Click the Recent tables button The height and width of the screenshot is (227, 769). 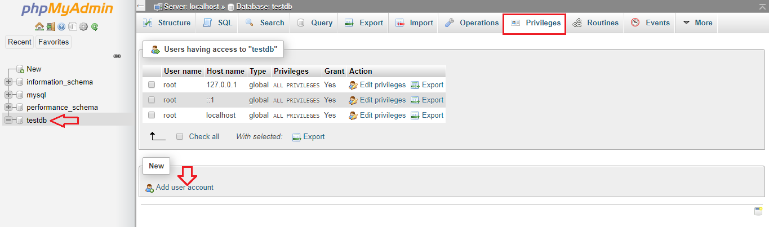click(x=20, y=42)
